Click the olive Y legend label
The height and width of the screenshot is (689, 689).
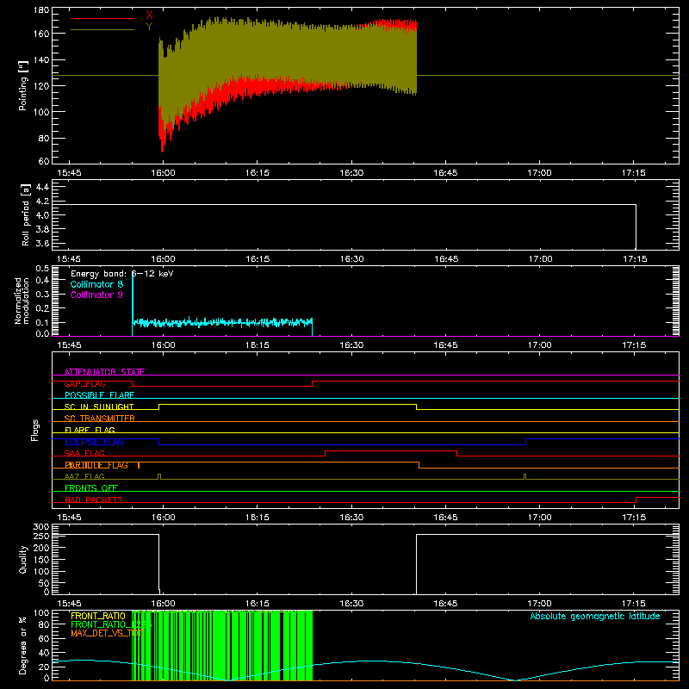click(149, 27)
